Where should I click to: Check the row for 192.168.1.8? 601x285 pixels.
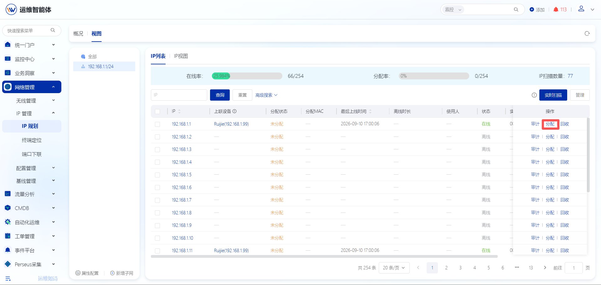(157, 213)
